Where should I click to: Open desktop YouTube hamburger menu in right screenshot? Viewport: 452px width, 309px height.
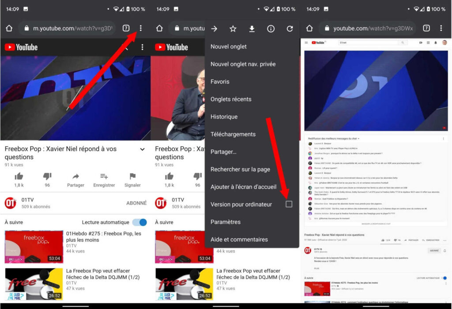coord(306,43)
